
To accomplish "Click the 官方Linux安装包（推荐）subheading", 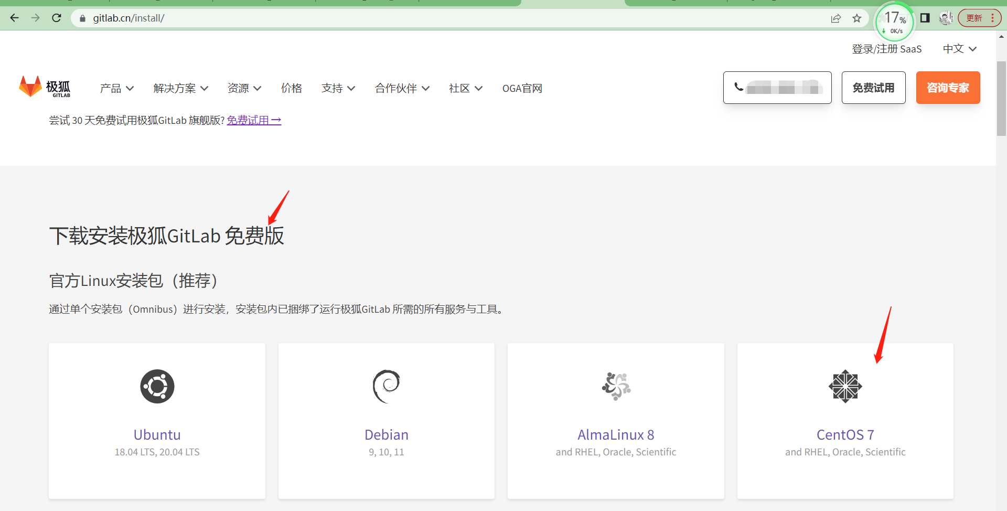I will pos(134,281).
